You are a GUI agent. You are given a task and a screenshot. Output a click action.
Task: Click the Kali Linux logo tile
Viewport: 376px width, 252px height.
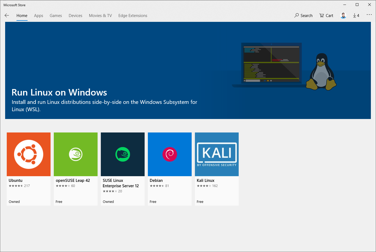pos(217,154)
